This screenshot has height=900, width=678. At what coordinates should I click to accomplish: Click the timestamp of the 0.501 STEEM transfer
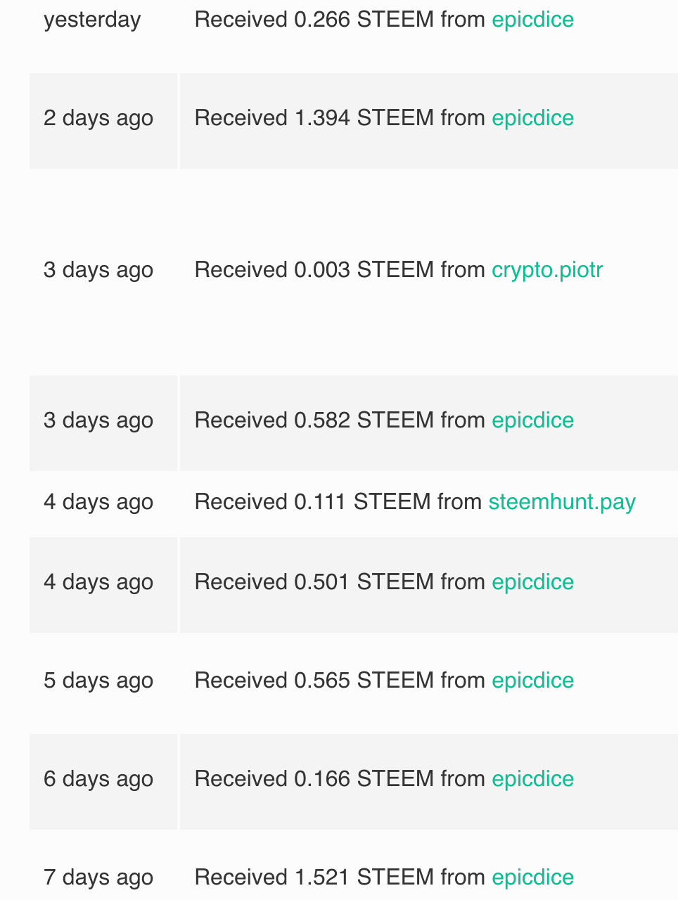tap(98, 582)
